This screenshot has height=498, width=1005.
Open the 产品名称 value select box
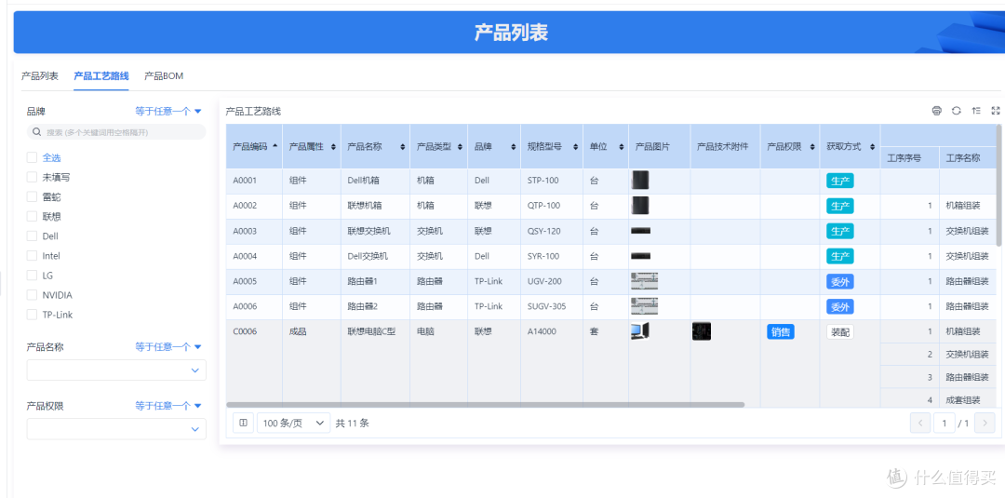116,370
